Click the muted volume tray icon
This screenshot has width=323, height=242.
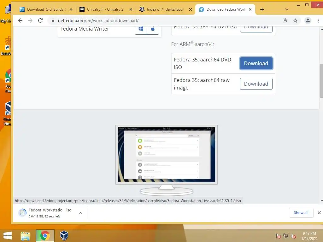coord(293,236)
